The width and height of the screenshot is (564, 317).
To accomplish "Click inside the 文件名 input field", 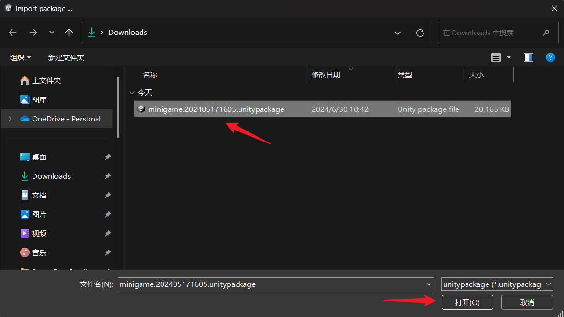I will click(272, 284).
